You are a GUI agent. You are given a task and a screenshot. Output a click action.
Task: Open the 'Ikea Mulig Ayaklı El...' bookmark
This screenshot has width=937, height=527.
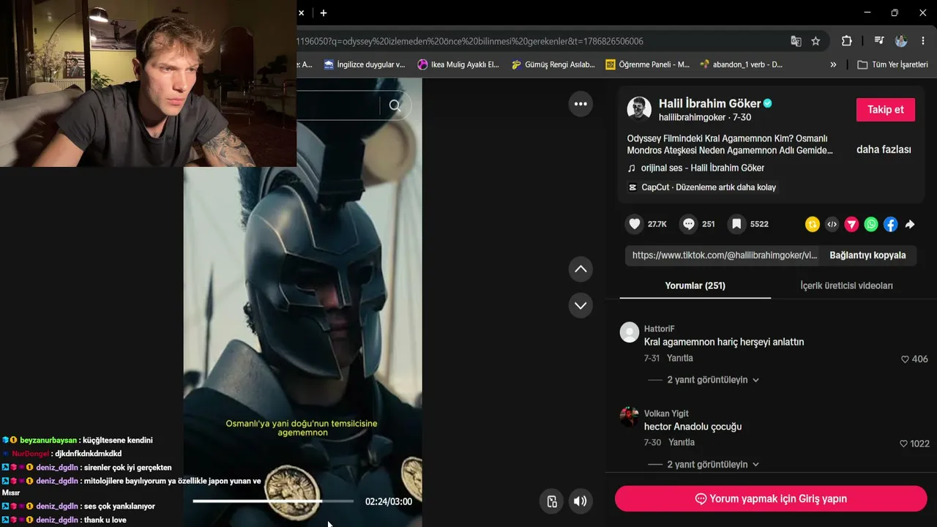coord(458,64)
